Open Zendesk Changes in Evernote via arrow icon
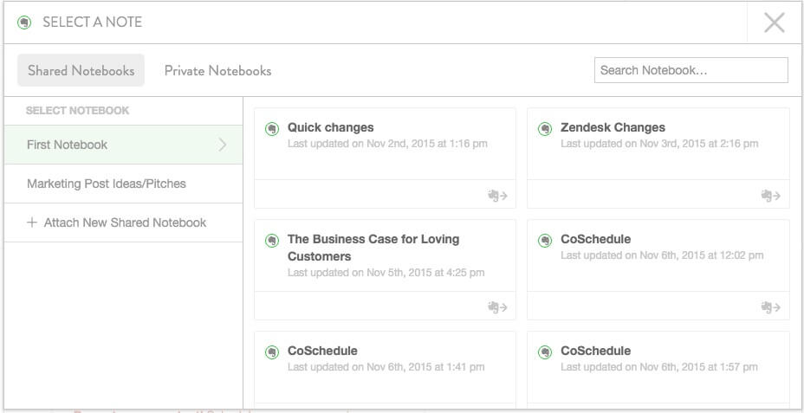 pos(771,195)
